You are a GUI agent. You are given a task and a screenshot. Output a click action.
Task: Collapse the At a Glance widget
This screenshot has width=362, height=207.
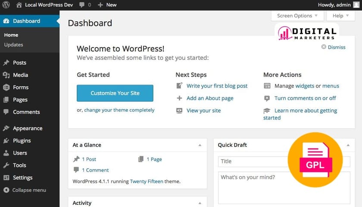tap(200, 145)
